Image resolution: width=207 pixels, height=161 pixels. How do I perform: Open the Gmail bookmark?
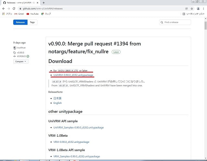[19, 14]
